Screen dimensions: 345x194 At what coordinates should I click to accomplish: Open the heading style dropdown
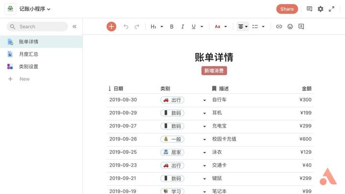157,27
